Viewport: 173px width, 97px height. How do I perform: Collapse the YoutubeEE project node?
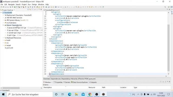click(x=1, y=13)
